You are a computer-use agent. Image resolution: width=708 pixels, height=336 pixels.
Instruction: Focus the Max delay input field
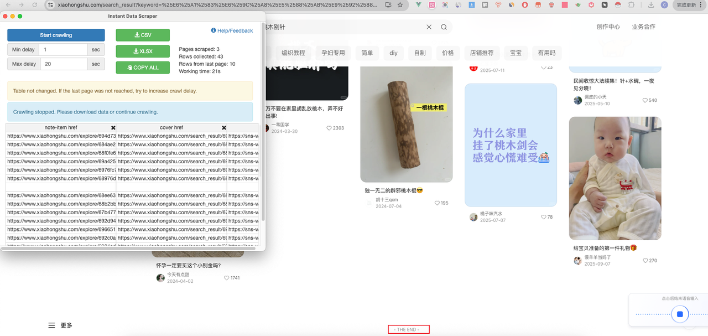tap(63, 64)
